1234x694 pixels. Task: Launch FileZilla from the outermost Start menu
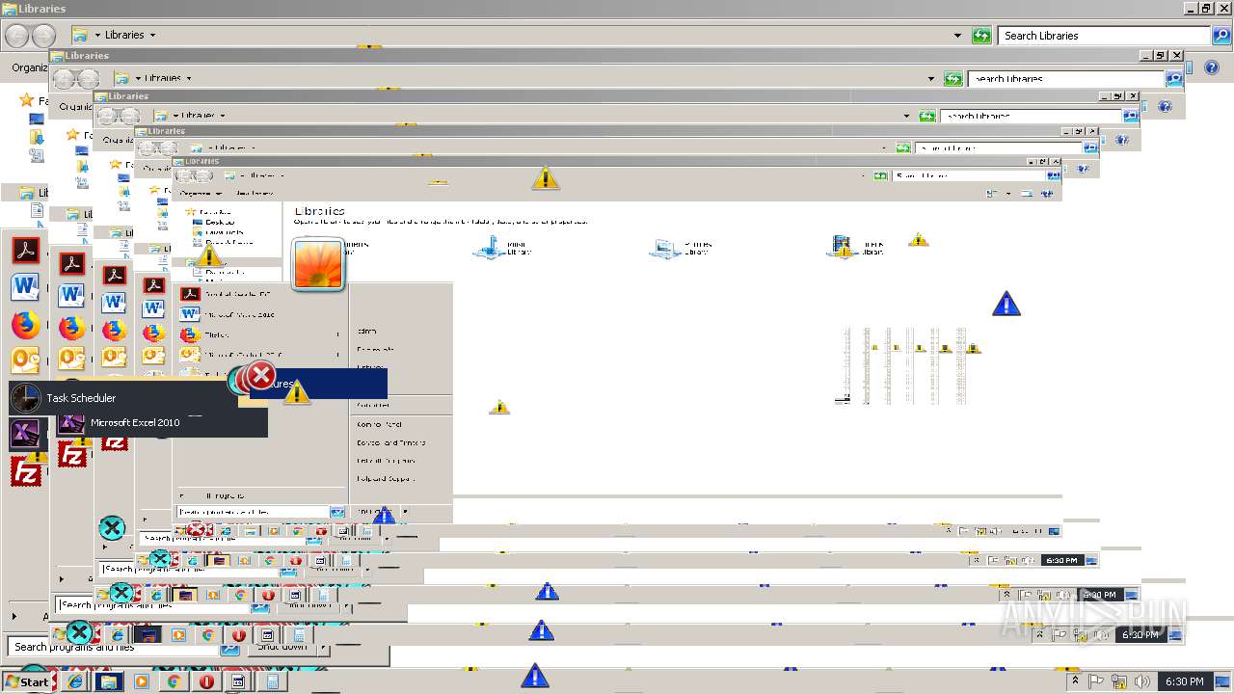click(25, 472)
